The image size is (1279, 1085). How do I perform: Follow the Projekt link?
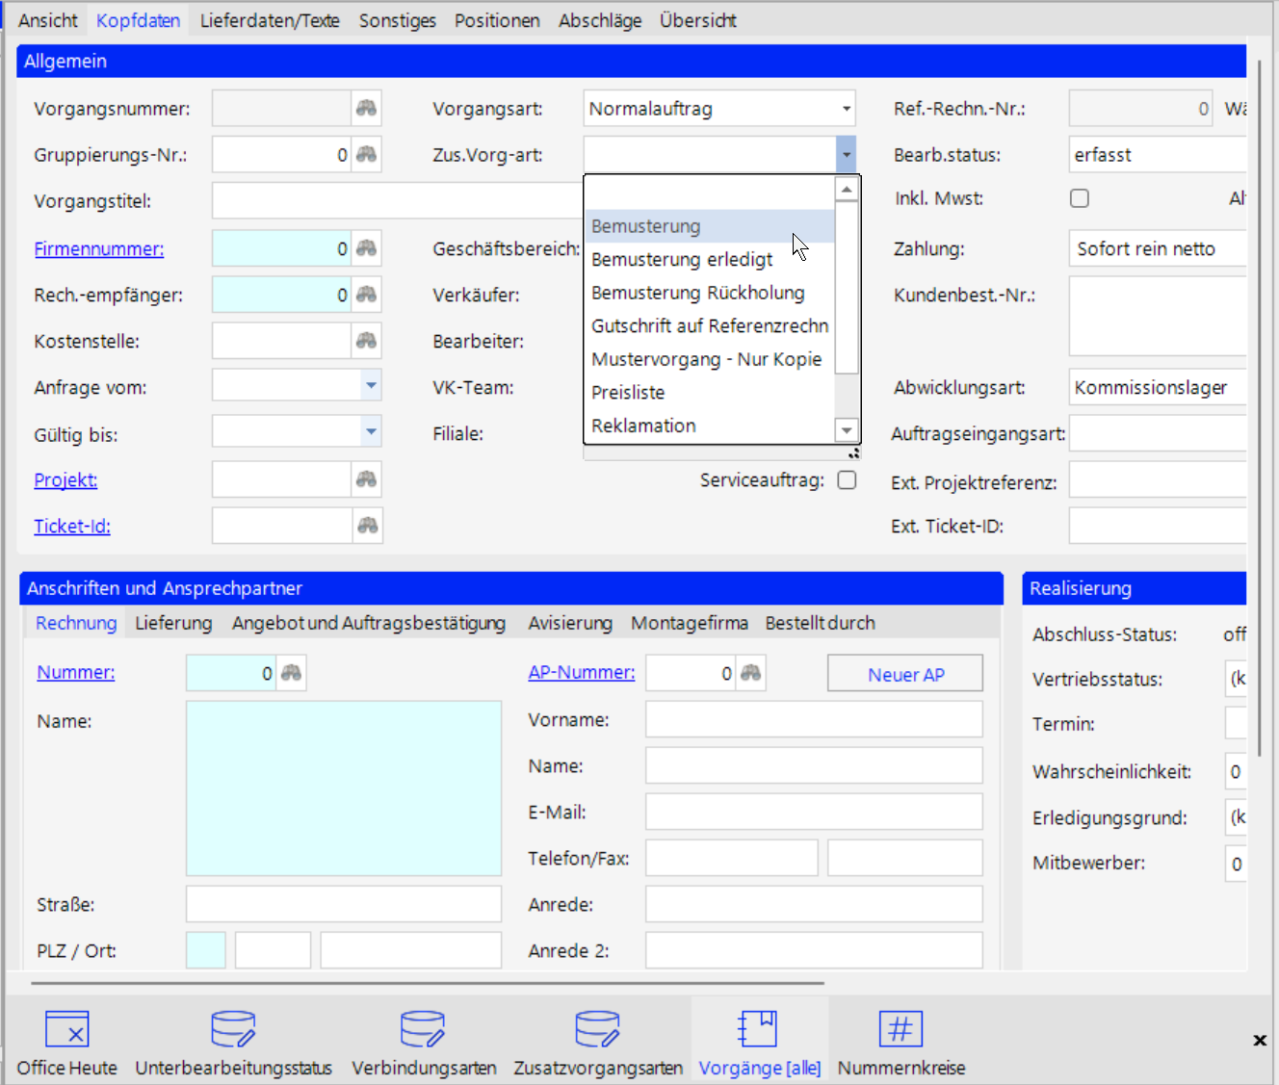click(x=65, y=479)
